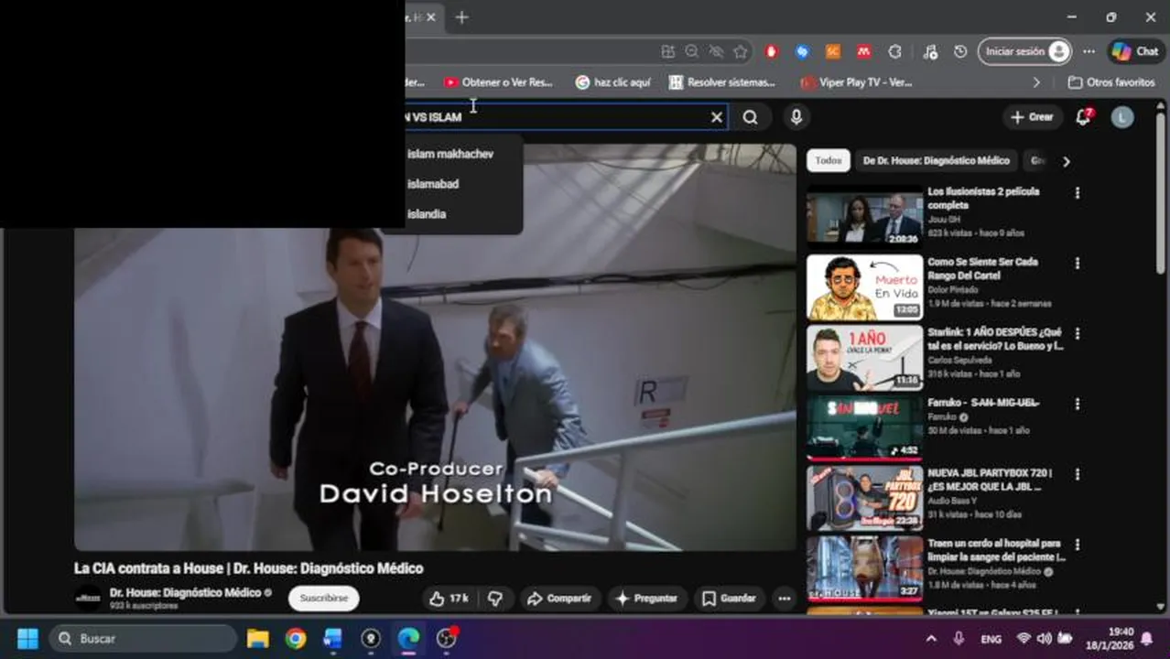Viewport: 1170px width, 659px height.
Task: Click the app available icon in address bar
Action: tap(668, 52)
